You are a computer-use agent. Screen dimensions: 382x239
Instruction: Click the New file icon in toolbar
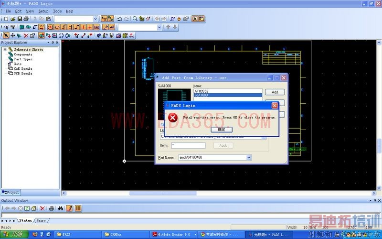coord(6,19)
